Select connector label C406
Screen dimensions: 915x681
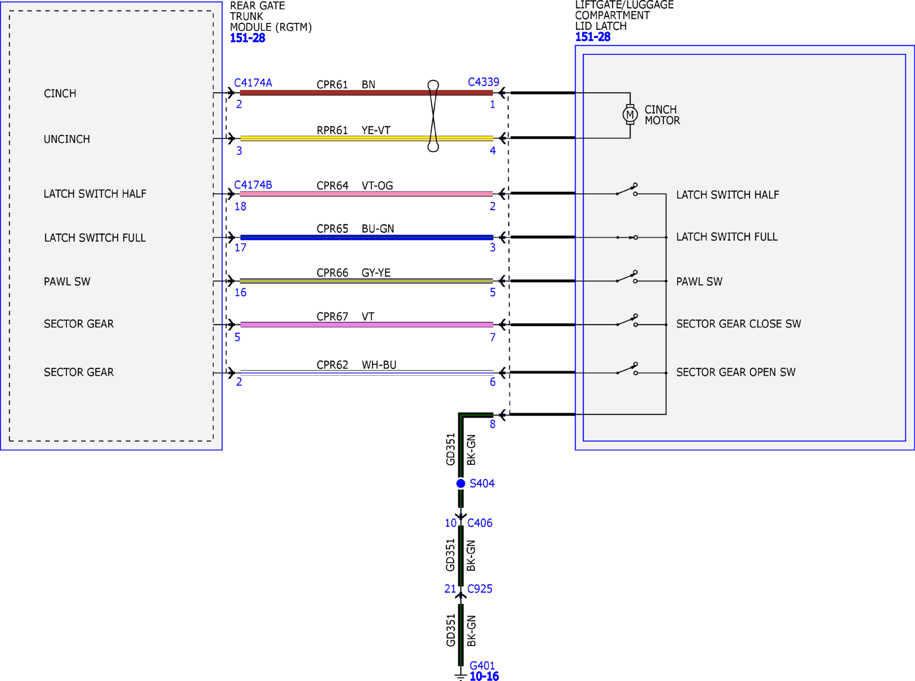(480, 523)
